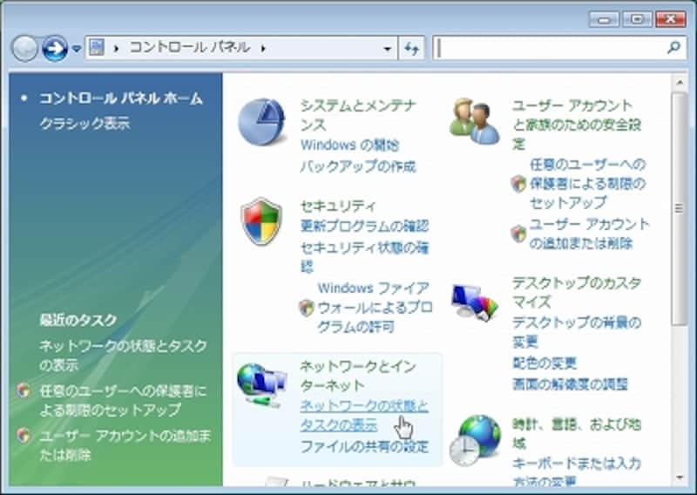
Task: Open 任意のユーザーへの保護者による制限のセットアップ in main pane
Action: point(587,184)
